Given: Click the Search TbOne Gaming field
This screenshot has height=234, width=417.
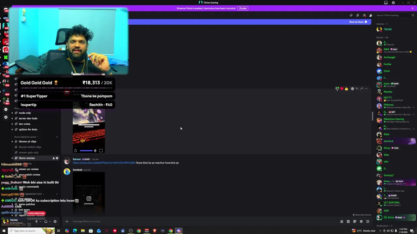Looking at the screenshot, I should coord(395,15).
